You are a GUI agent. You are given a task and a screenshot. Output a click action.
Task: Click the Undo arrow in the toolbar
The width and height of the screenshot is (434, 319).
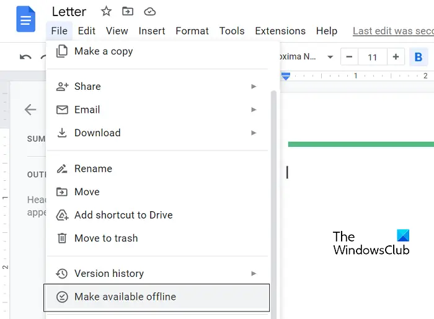[25, 57]
